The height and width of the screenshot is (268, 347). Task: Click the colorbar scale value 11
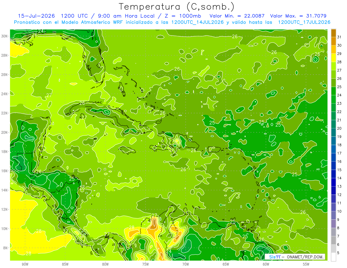[x=339, y=203]
